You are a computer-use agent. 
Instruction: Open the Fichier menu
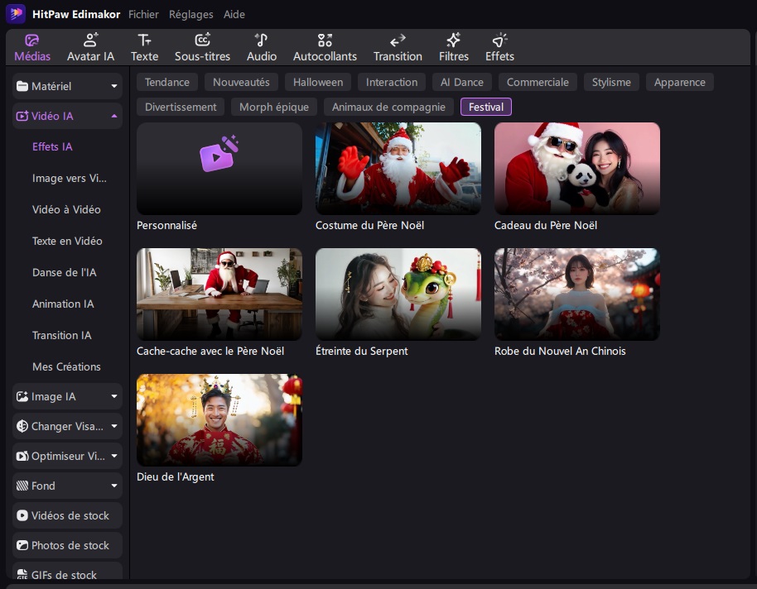click(x=143, y=15)
